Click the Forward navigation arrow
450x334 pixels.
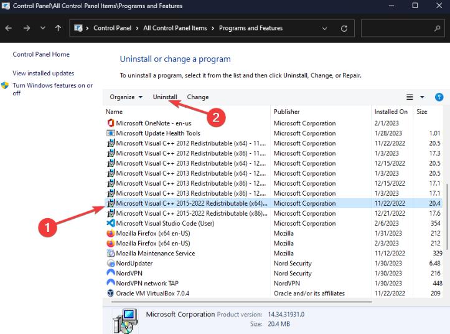click(27, 28)
